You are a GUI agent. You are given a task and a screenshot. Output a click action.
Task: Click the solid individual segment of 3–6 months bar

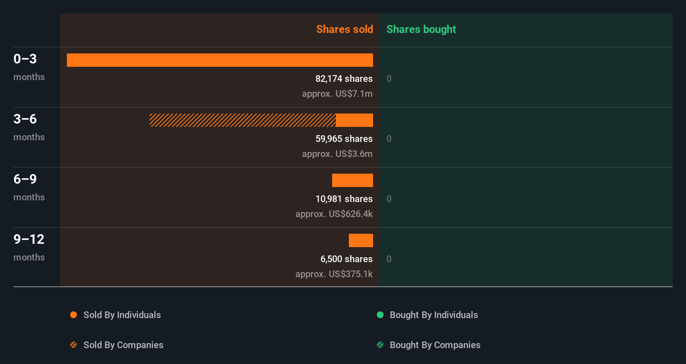(x=354, y=120)
